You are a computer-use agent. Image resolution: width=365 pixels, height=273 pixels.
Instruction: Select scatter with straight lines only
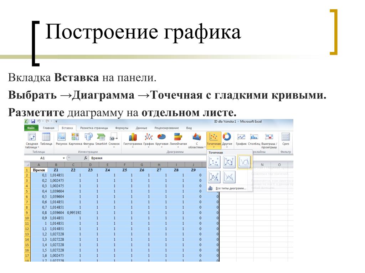tap(229, 177)
